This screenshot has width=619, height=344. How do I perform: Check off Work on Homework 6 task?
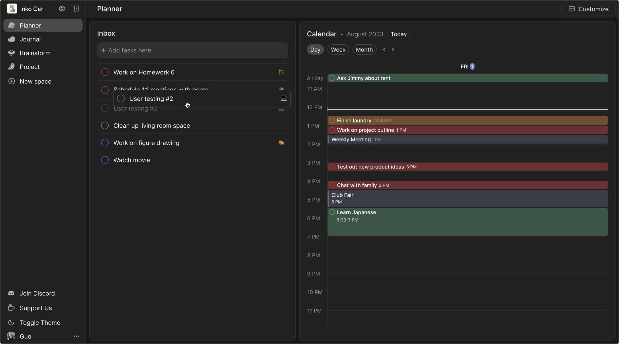click(x=105, y=72)
